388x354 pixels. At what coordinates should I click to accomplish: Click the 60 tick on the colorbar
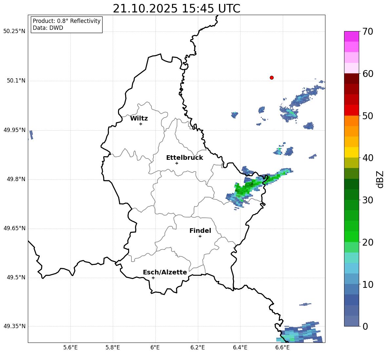tap(368, 74)
